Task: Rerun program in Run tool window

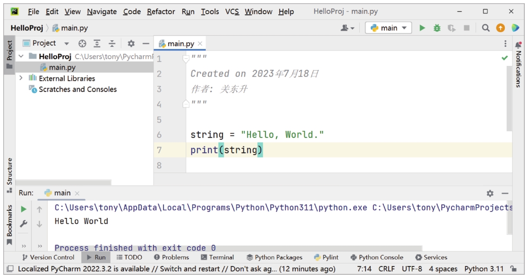Action: (24, 209)
